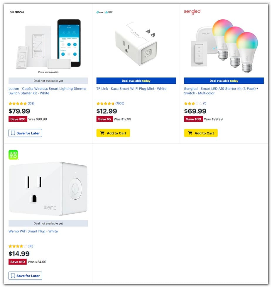272x288 pixels.
Task: Click the green Wemo logo icon
Action: pyautogui.click(x=13, y=155)
